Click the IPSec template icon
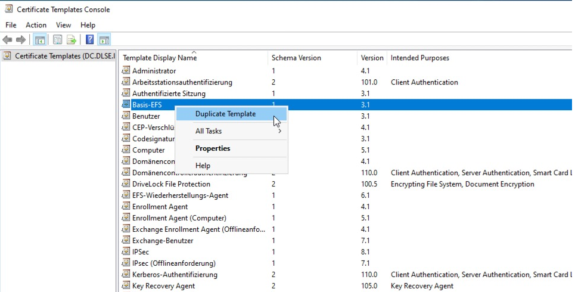The image size is (575, 292). pos(126,252)
